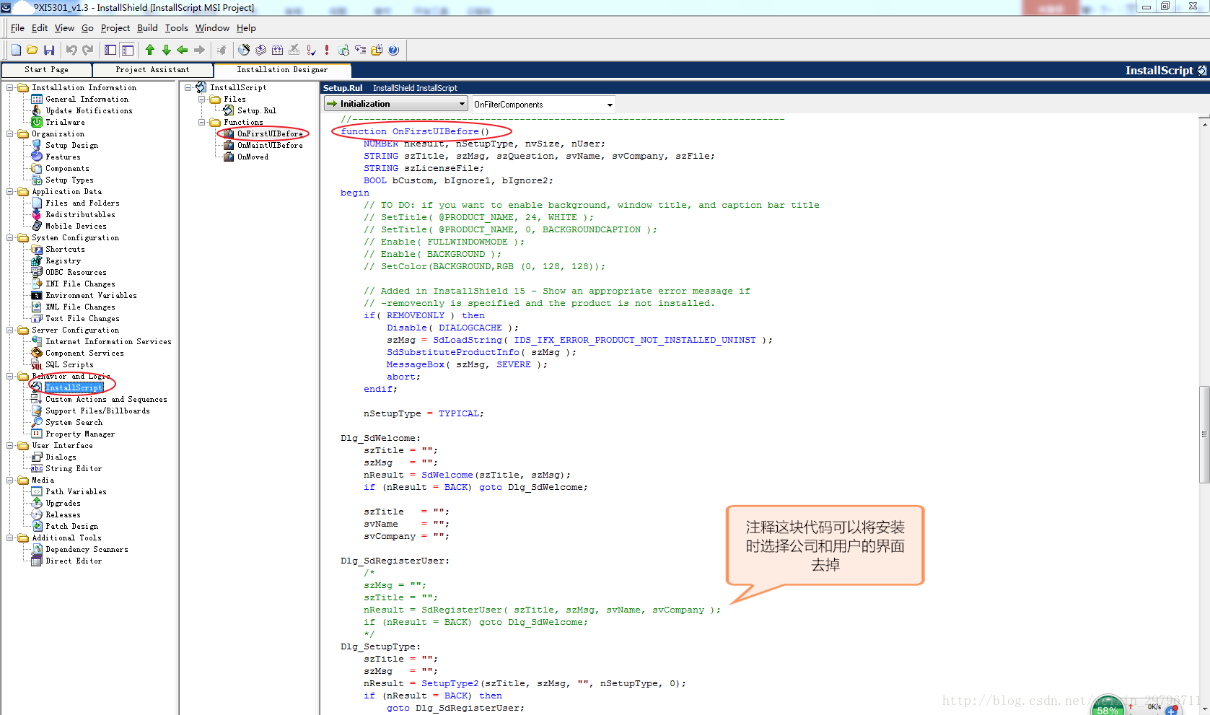Collapse the Functions node in the script tree
This screenshot has height=715, width=1210.
click(203, 122)
